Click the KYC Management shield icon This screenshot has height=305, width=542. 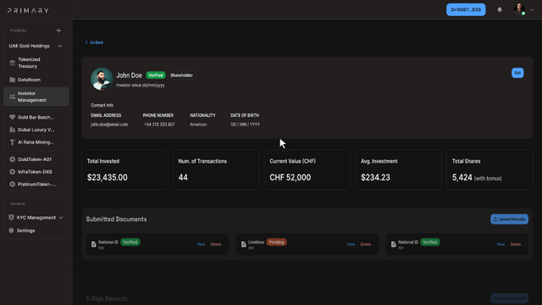[x=11, y=218]
